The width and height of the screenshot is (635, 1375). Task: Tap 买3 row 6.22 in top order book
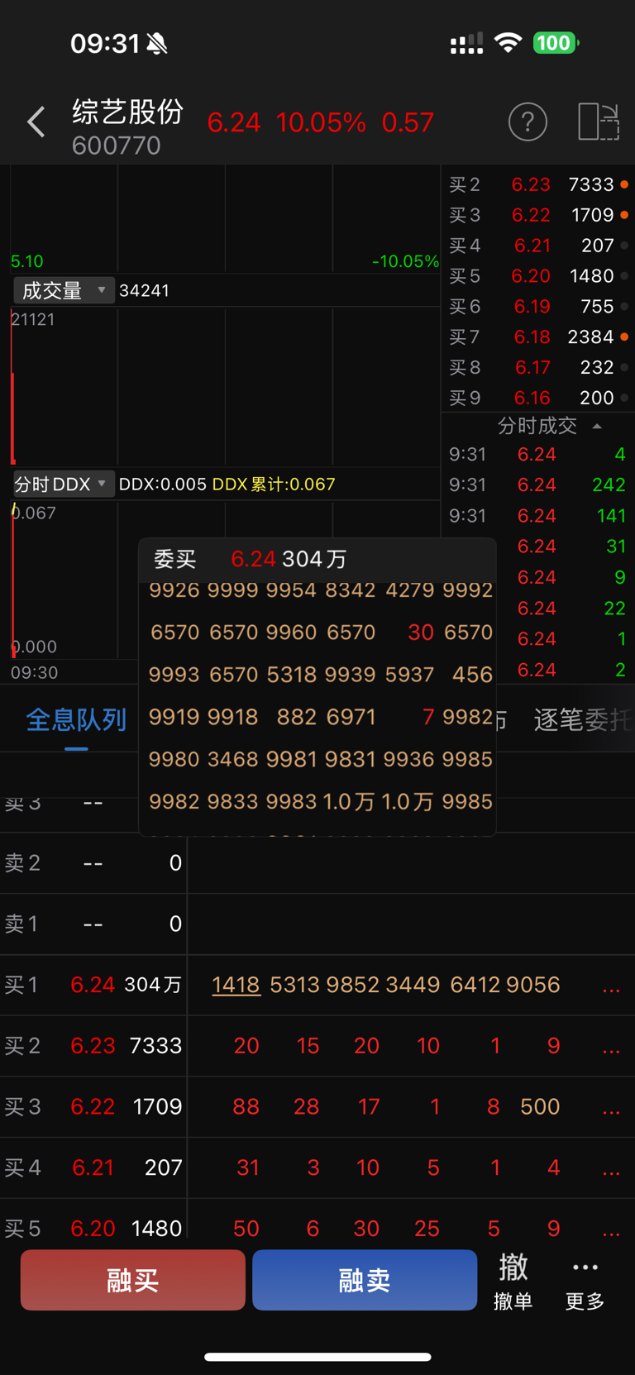pyautogui.click(x=537, y=215)
